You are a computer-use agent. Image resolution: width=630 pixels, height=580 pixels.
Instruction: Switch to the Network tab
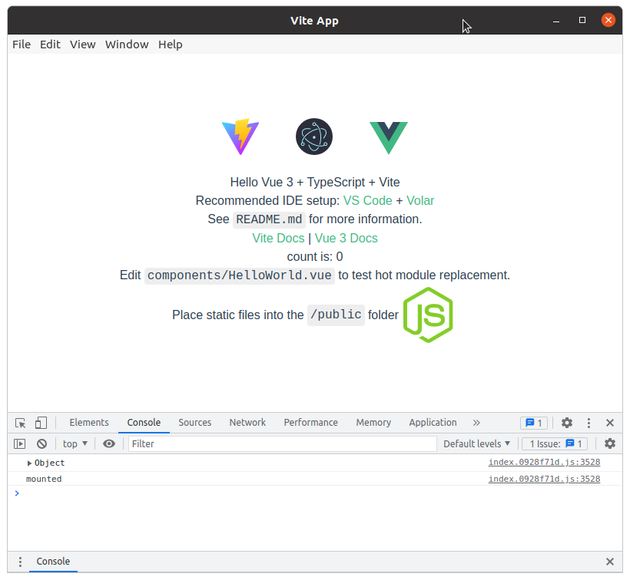point(247,423)
